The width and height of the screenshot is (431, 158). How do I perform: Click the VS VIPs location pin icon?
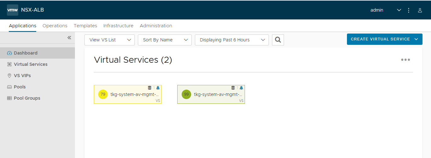(9, 76)
